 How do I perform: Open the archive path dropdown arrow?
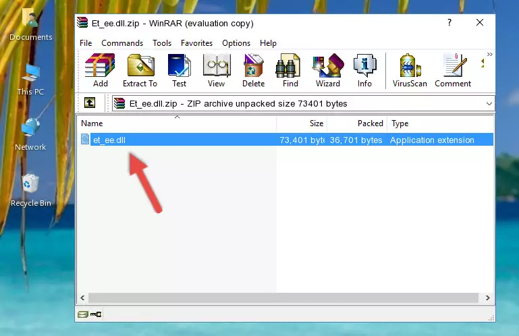point(489,104)
